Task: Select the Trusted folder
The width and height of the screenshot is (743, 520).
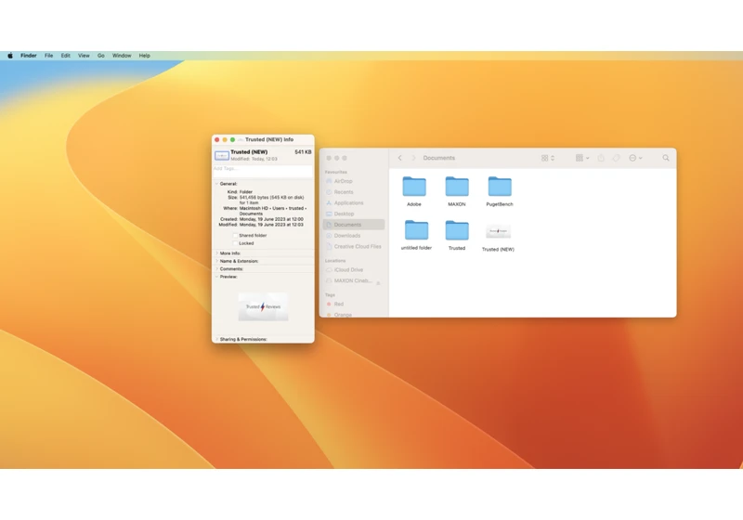Action: [x=457, y=230]
